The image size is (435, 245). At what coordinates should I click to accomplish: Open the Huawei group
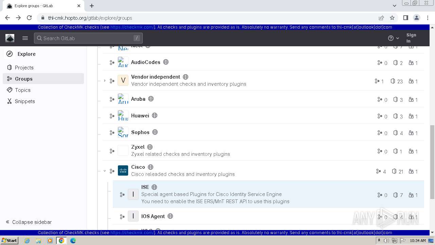tap(140, 115)
